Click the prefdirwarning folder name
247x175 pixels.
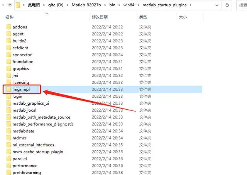27,172
